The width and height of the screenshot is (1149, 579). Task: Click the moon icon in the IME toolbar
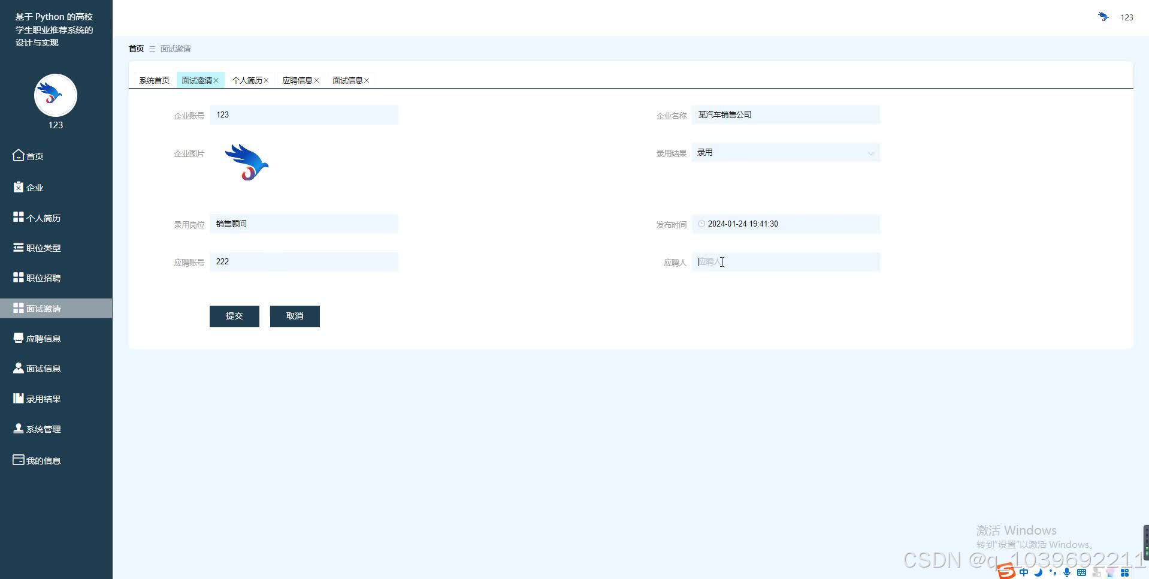click(x=1038, y=572)
